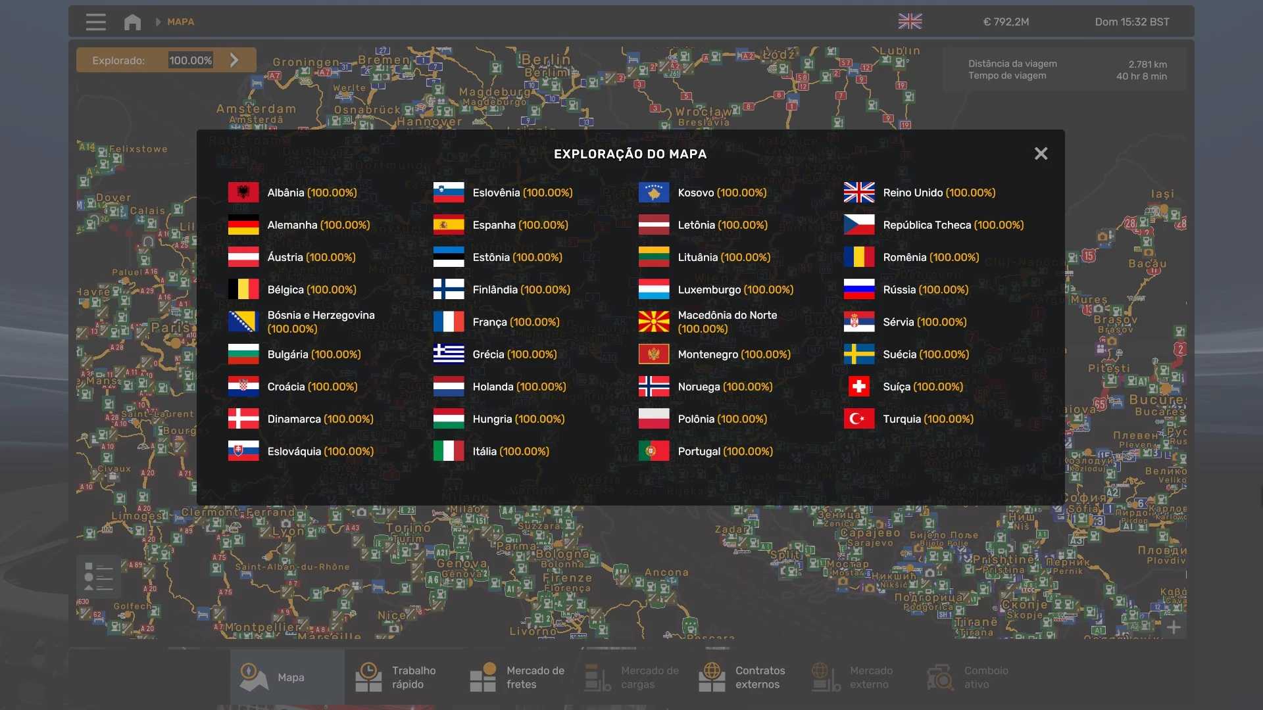Open the hamburger menu icon
Viewport: 1263px width, 710px height.
coord(95,22)
